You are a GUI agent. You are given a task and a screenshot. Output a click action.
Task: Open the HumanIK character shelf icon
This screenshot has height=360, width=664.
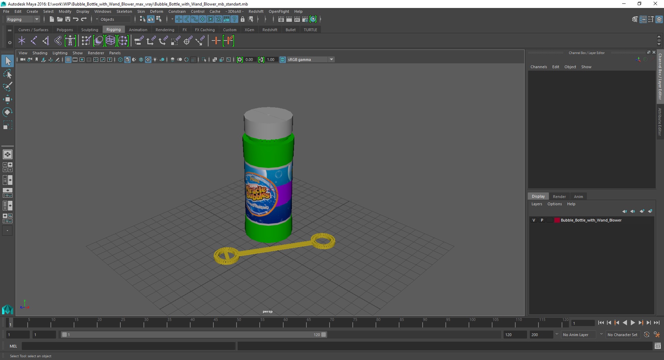point(70,41)
